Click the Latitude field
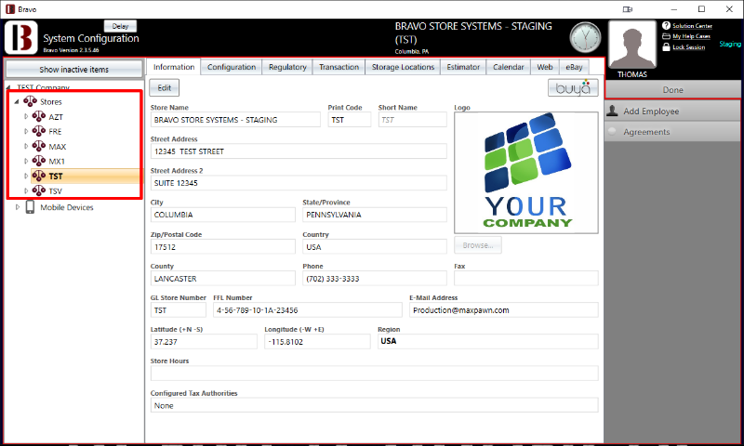Image resolution: width=744 pixels, height=446 pixels. pos(204,342)
